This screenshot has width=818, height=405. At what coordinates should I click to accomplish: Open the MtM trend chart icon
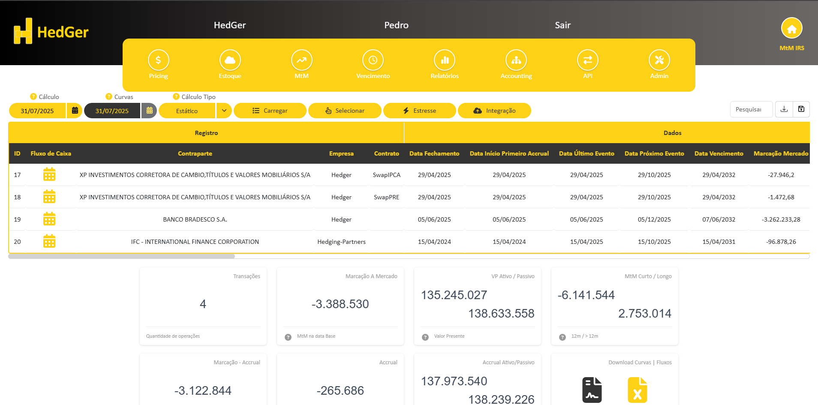coord(301,60)
